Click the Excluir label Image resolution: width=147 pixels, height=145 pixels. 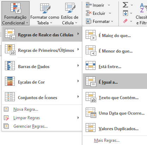pos(99,13)
